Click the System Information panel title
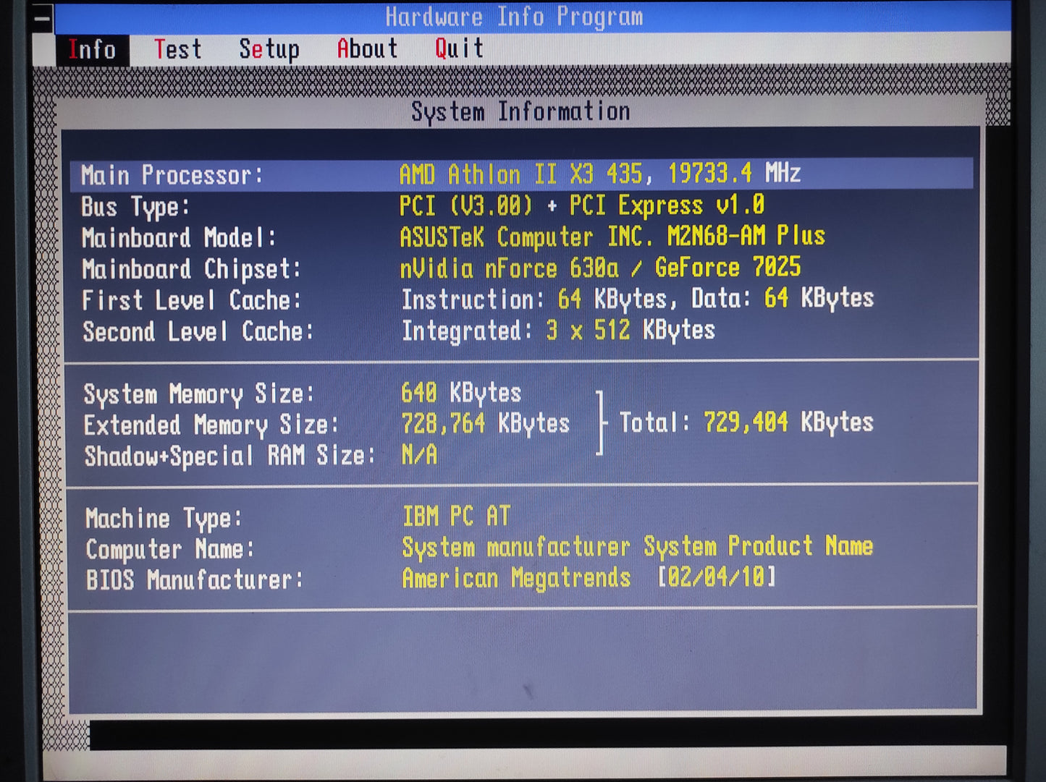1046x782 pixels. point(520,112)
